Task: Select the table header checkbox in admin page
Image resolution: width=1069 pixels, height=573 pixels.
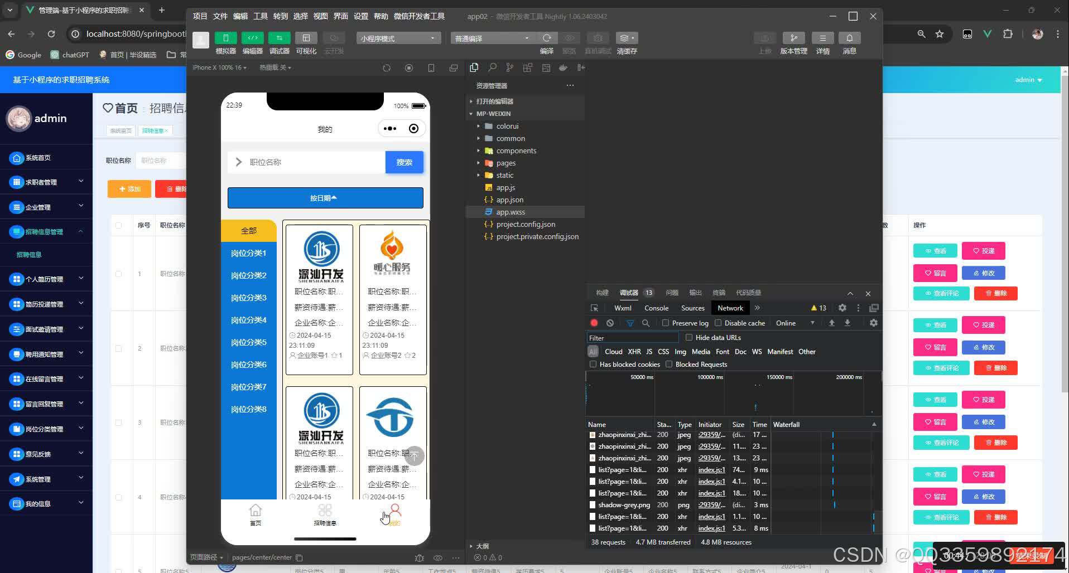Action: (118, 225)
